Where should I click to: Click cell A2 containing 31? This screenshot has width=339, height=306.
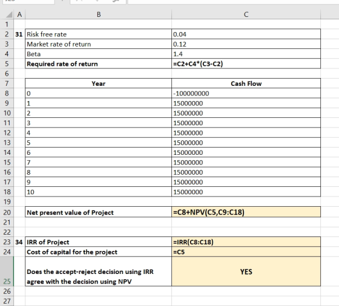tap(19, 34)
